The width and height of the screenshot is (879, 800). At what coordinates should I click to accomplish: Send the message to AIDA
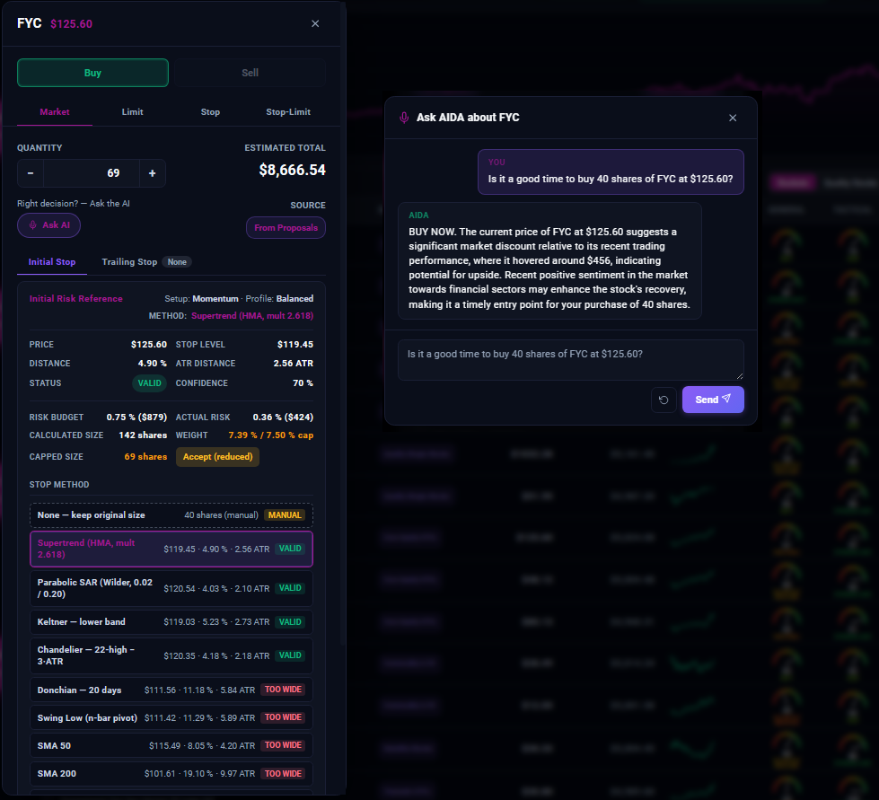click(713, 400)
